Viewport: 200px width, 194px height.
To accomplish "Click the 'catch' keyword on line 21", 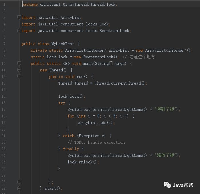I will pos(69,136).
